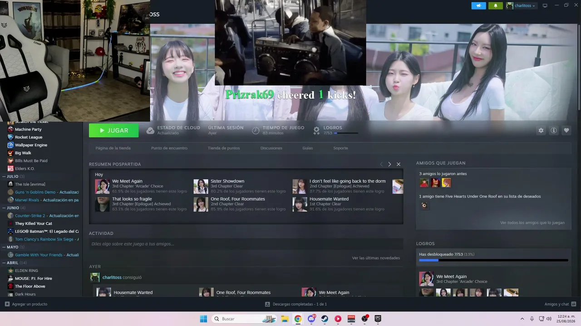Open the Friends and chat icon
The height and width of the screenshot is (326, 581).
pos(574,304)
